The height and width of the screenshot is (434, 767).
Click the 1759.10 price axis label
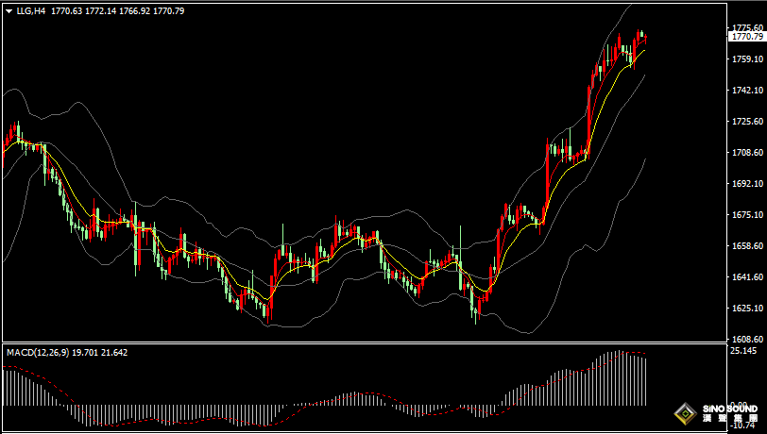tap(746, 59)
